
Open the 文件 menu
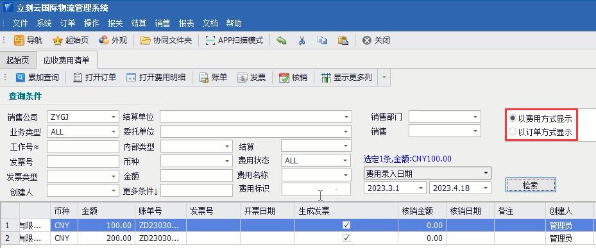(x=20, y=24)
